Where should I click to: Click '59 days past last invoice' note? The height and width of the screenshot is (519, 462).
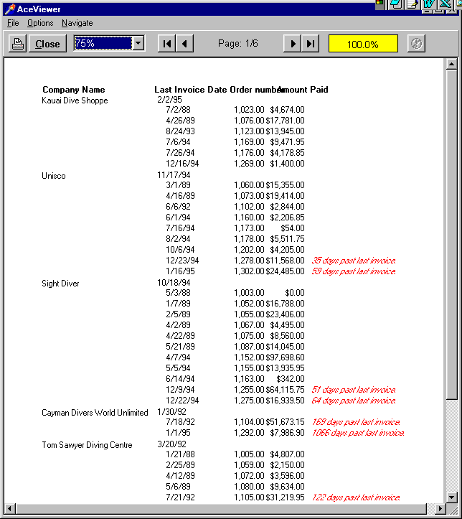[354, 271]
